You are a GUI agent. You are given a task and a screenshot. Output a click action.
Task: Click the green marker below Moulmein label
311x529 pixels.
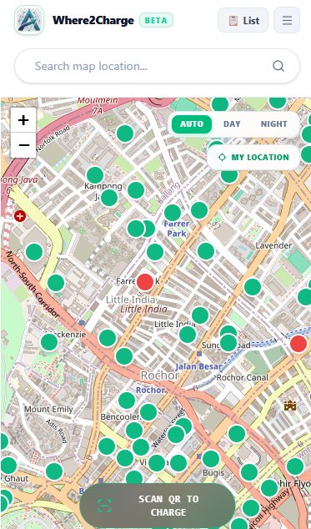125,134
